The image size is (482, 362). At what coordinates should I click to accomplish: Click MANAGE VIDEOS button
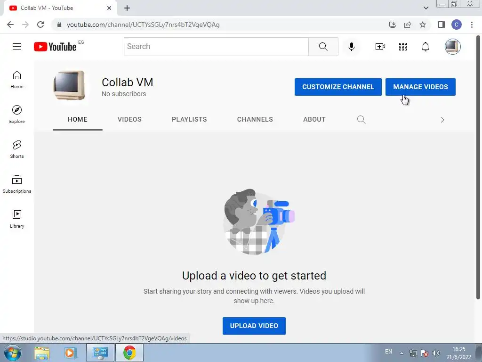click(420, 87)
